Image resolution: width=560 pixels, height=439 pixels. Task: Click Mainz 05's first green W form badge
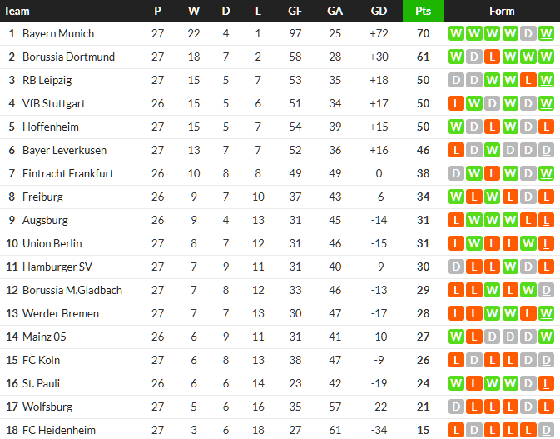tap(455, 337)
